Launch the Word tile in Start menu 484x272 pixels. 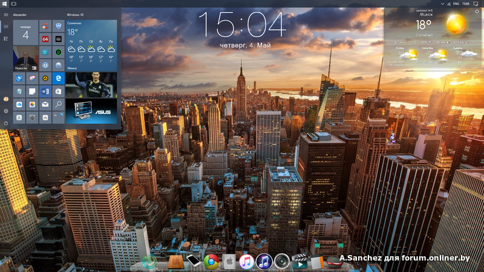point(46,91)
